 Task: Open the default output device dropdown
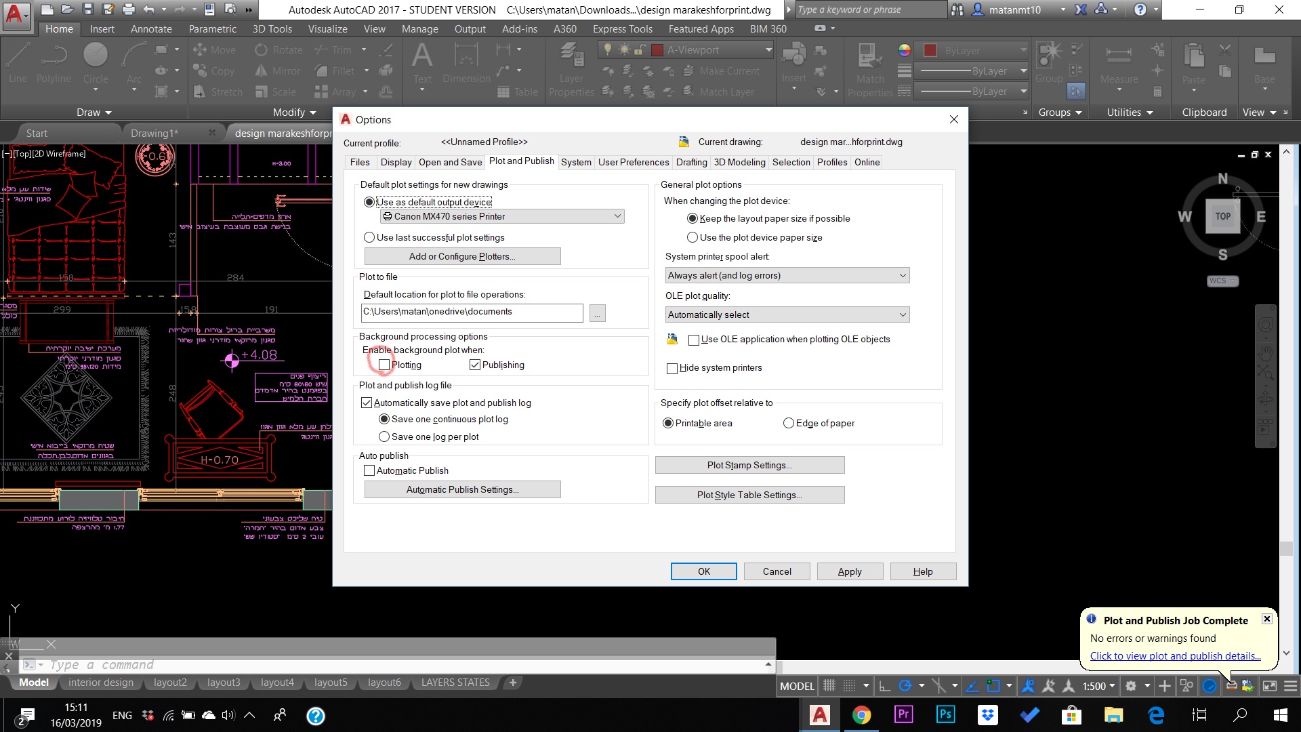point(617,216)
